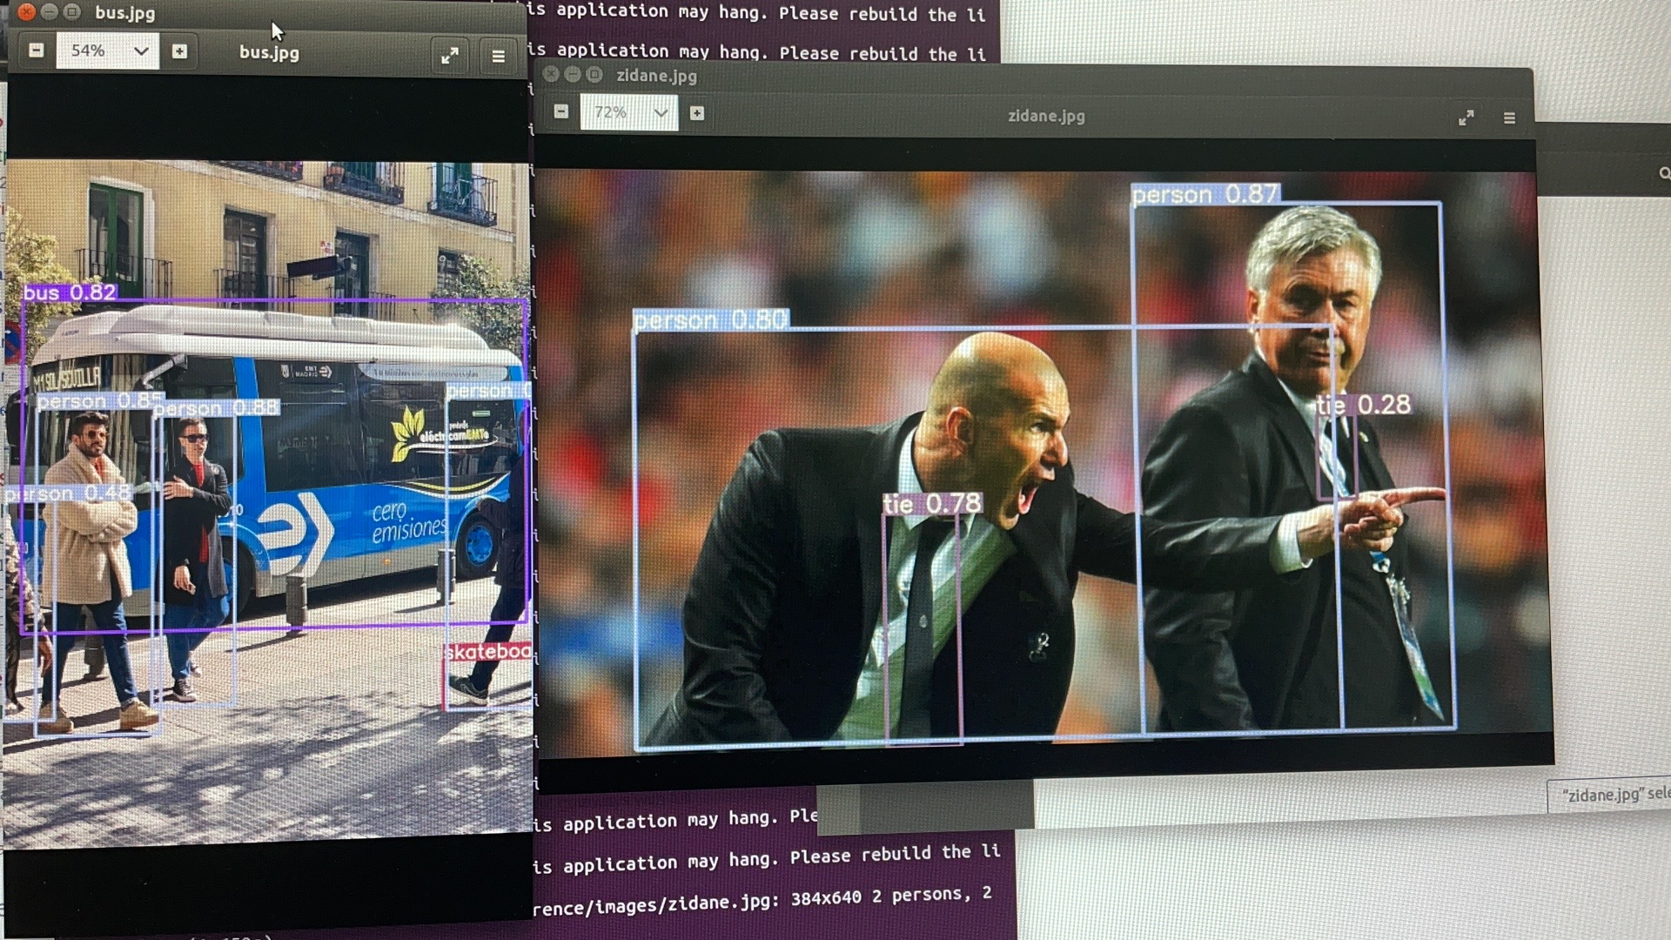Close the bus.jpg window
The height and width of the screenshot is (940, 1671).
(x=26, y=12)
